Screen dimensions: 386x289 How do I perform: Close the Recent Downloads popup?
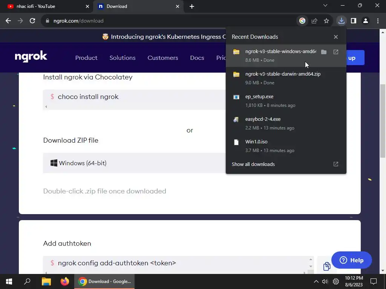tap(336, 37)
